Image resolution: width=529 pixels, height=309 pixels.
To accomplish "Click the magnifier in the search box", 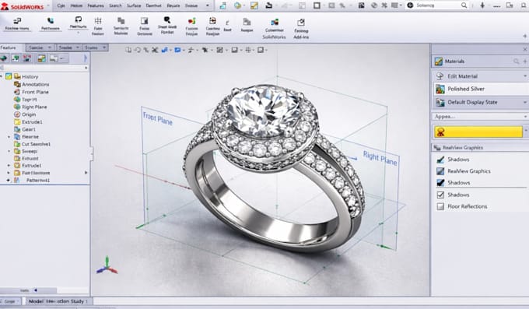I will (464, 5).
